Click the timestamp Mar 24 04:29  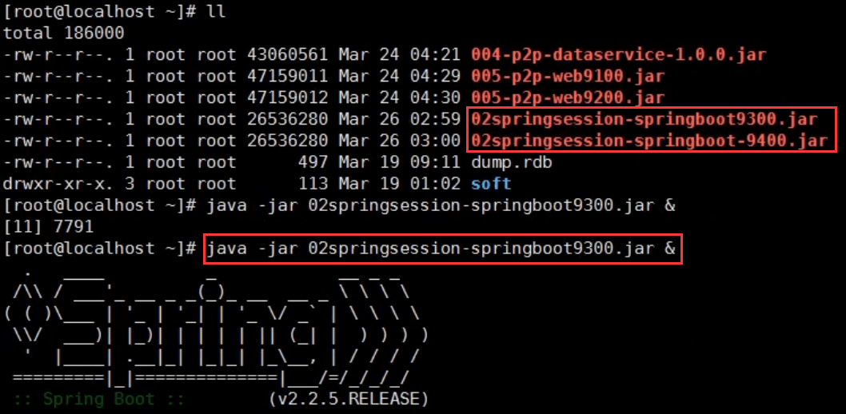(399, 76)
